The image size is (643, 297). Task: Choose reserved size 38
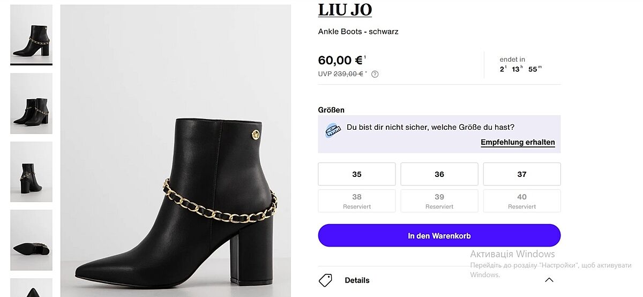[x=357, y=201]
